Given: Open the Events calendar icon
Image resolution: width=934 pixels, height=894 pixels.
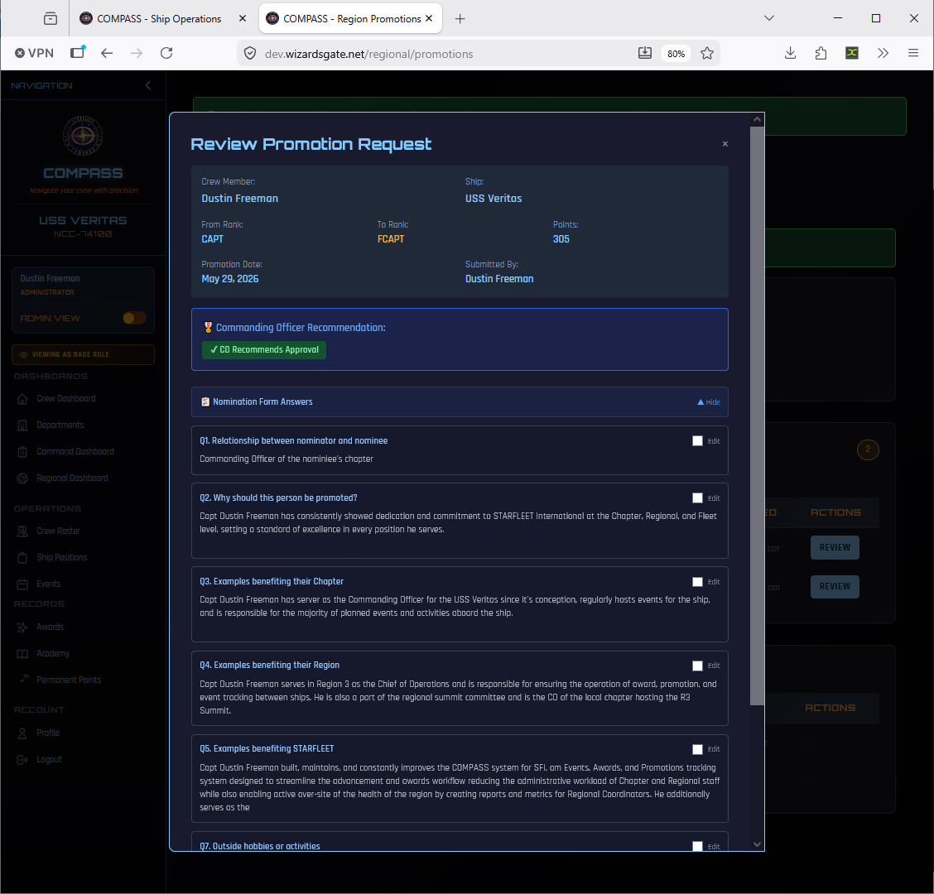Looking at the screenshot, I should pos(22,584).
